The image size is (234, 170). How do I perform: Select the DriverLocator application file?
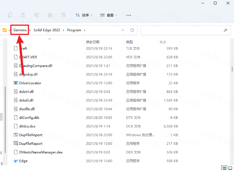coord(30,83)
